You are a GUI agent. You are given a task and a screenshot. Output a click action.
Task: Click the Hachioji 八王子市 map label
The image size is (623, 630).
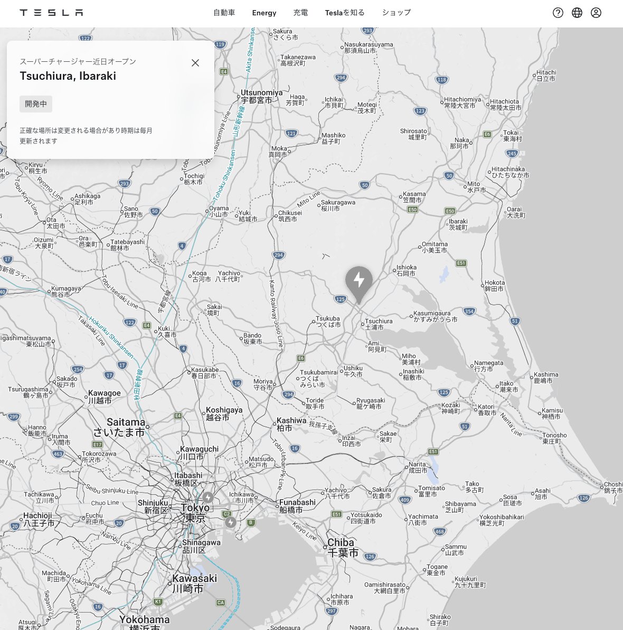pyautogui.click(x=39, y=519)
